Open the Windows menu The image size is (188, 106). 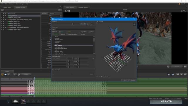click(x=11, y=4)
